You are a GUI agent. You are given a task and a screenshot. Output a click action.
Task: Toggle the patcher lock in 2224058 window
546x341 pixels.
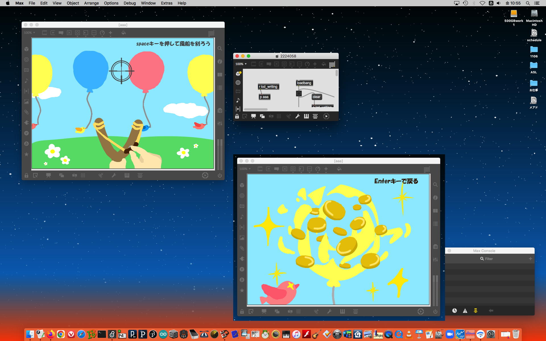click(237, 116)
